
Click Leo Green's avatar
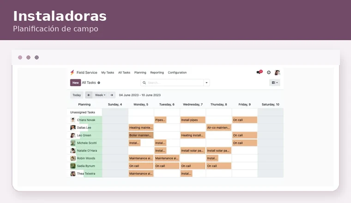pyautogui.click(x=73, y=135)
